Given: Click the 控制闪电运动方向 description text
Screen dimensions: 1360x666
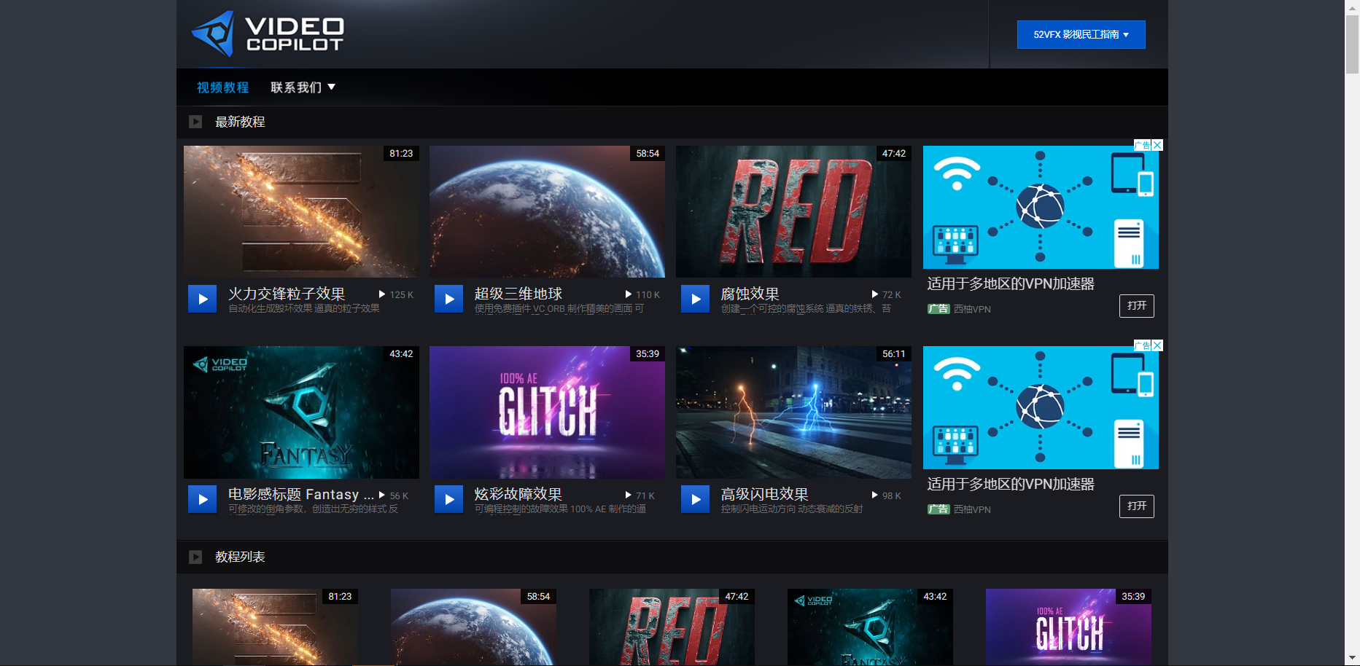Looking at the screenshot, I should pos(792,509).
